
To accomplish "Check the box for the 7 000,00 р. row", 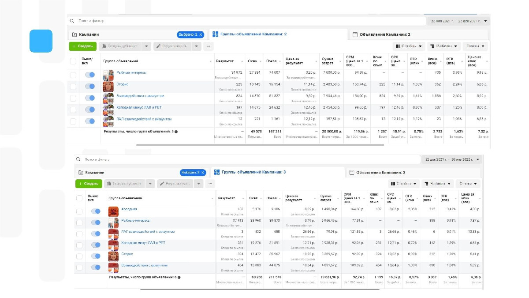I will coord(73,75).
